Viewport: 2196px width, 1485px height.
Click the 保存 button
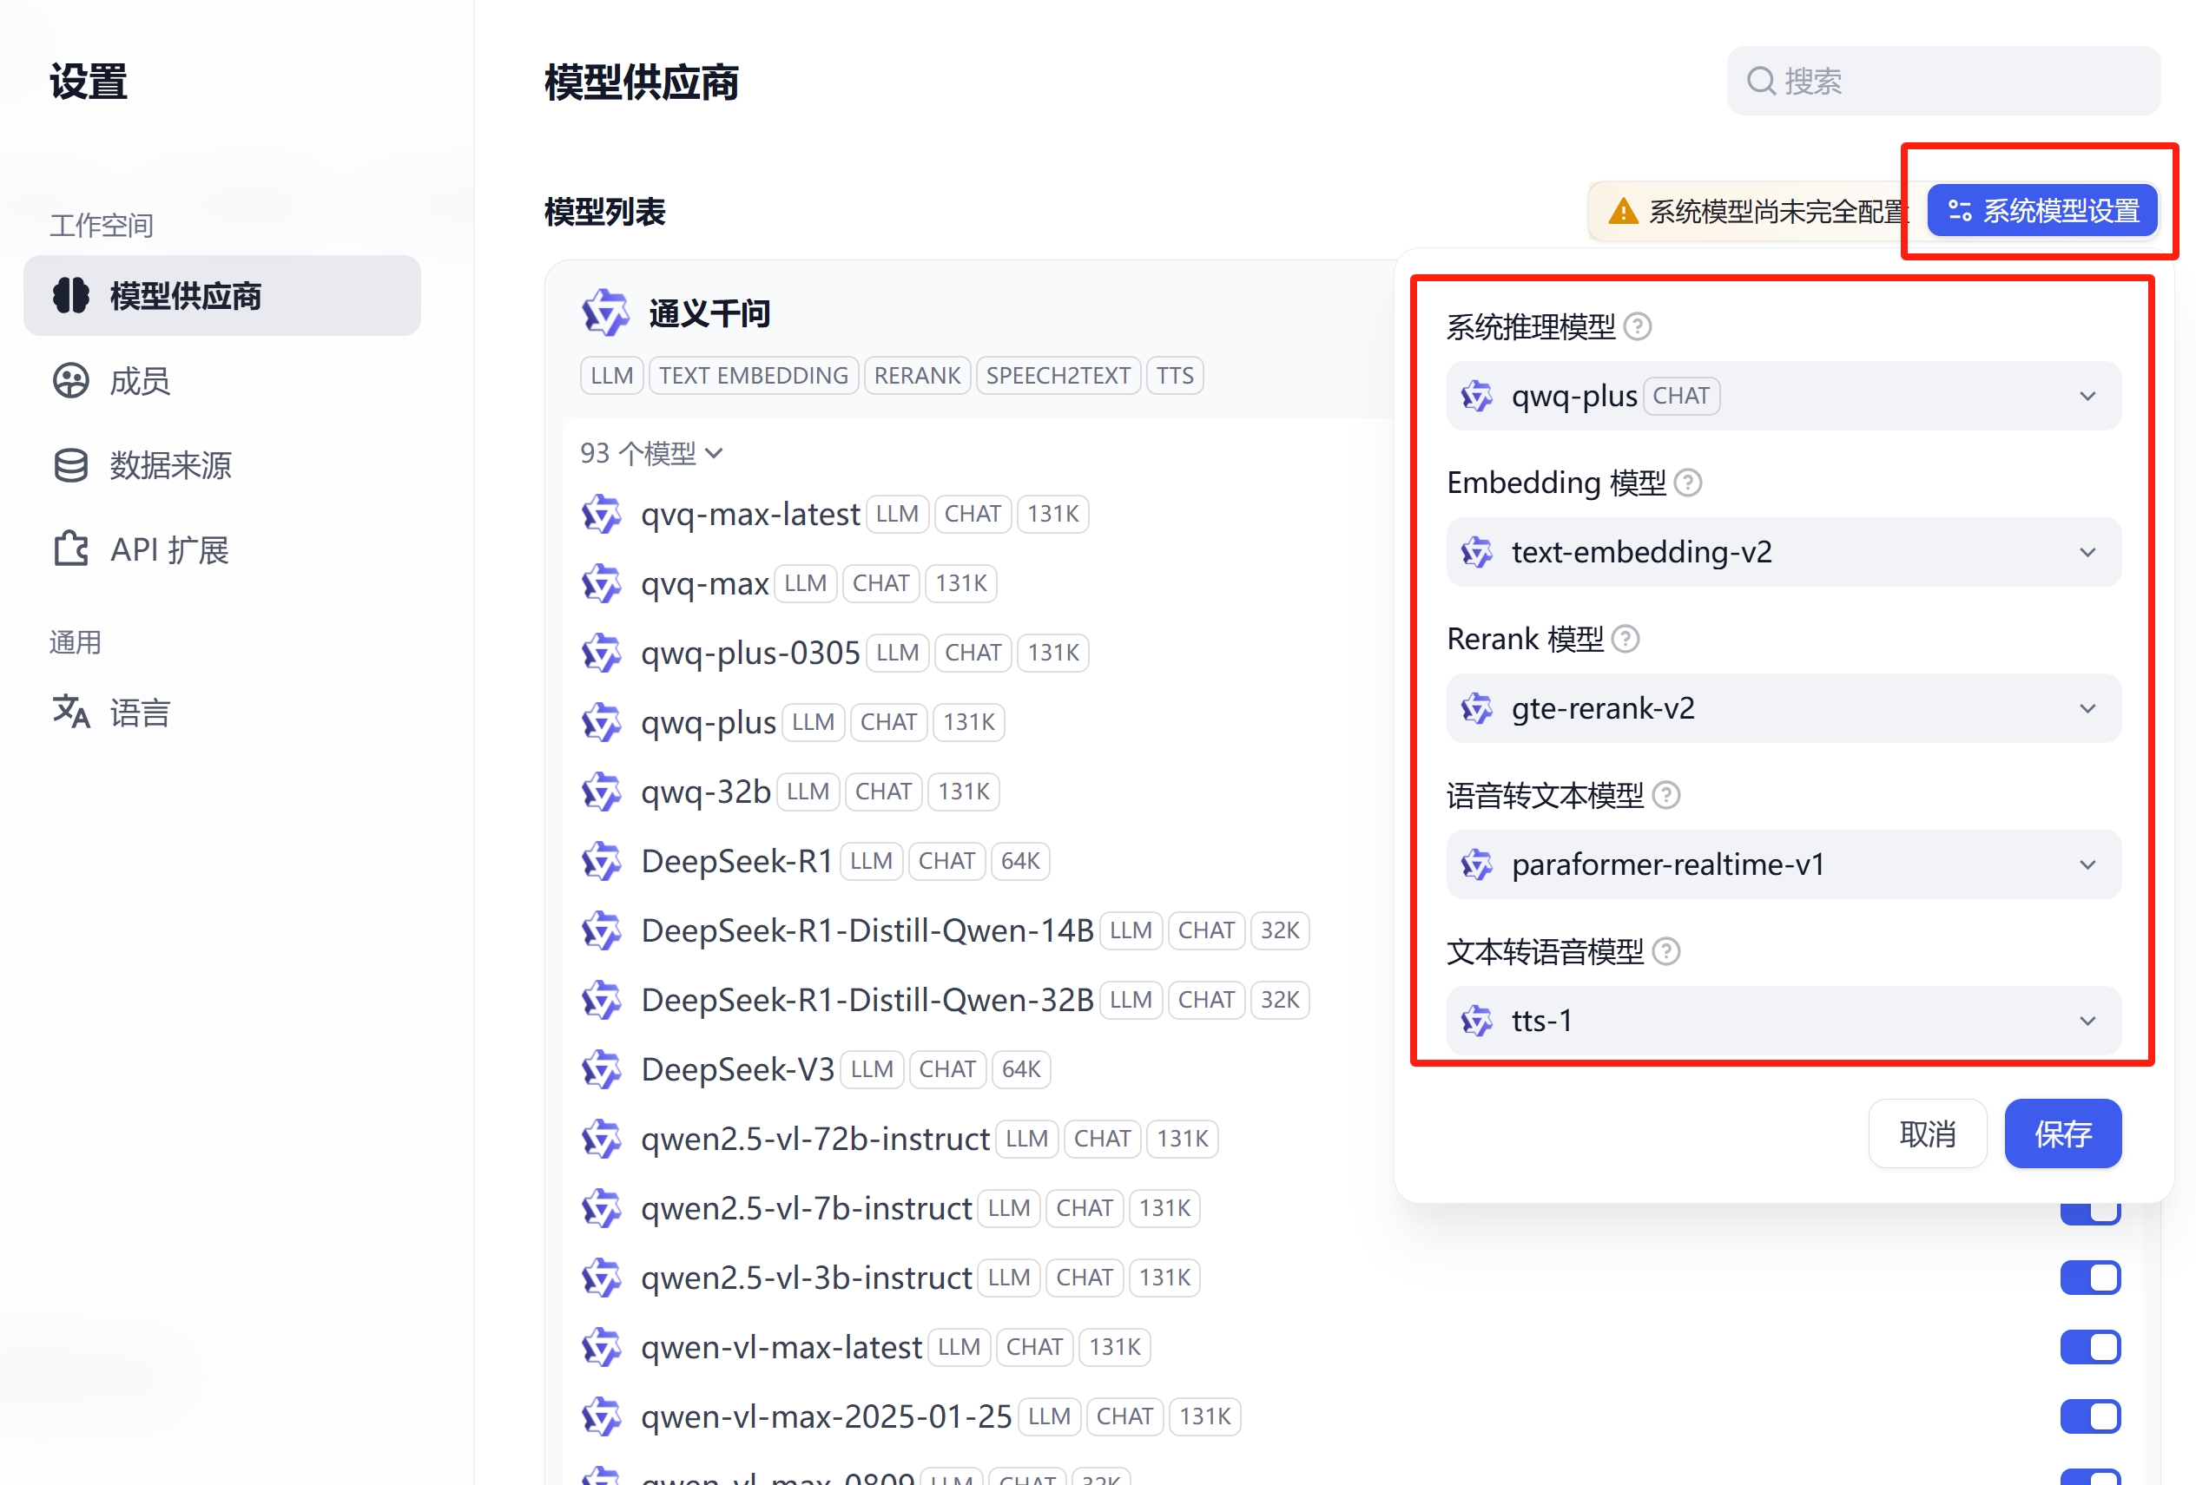(x=2063, y=1133)
